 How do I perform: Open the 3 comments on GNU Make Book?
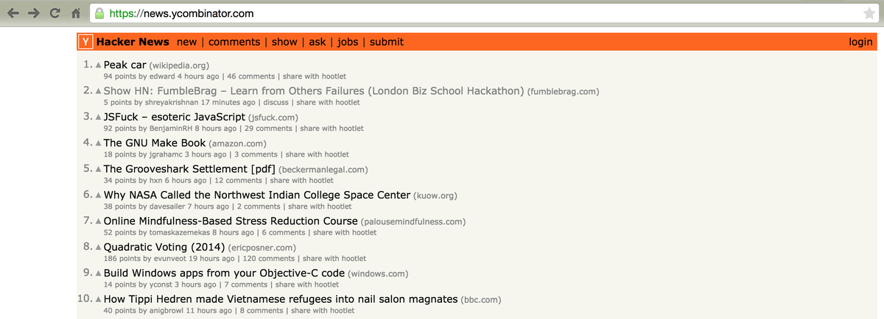[x=256, y=154]
